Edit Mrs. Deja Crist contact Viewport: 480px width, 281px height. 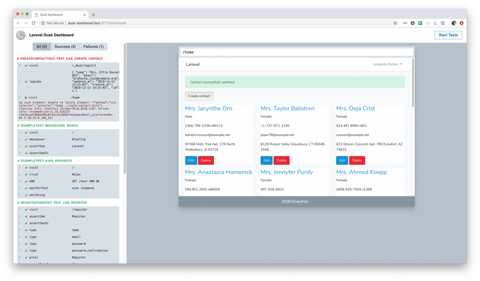point(342,161)
